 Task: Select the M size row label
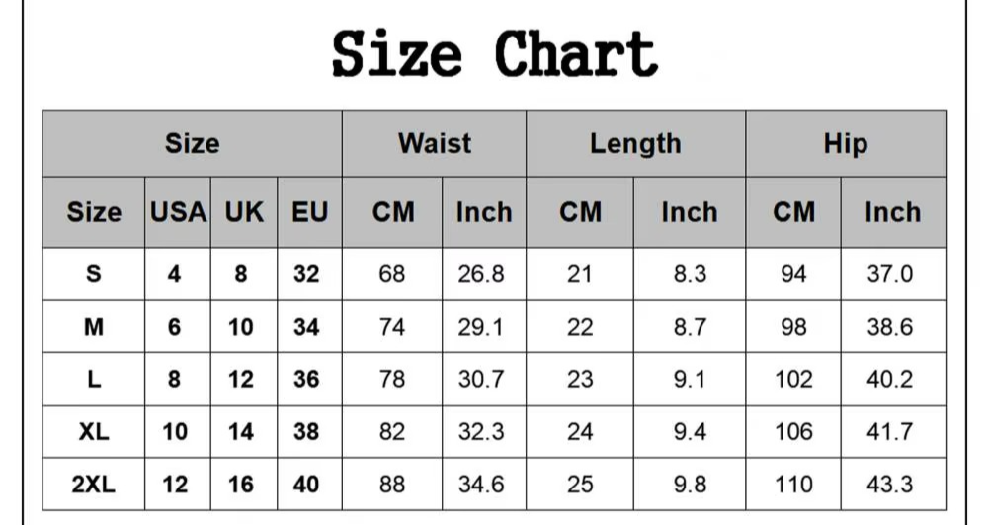[x=93, y=327]
